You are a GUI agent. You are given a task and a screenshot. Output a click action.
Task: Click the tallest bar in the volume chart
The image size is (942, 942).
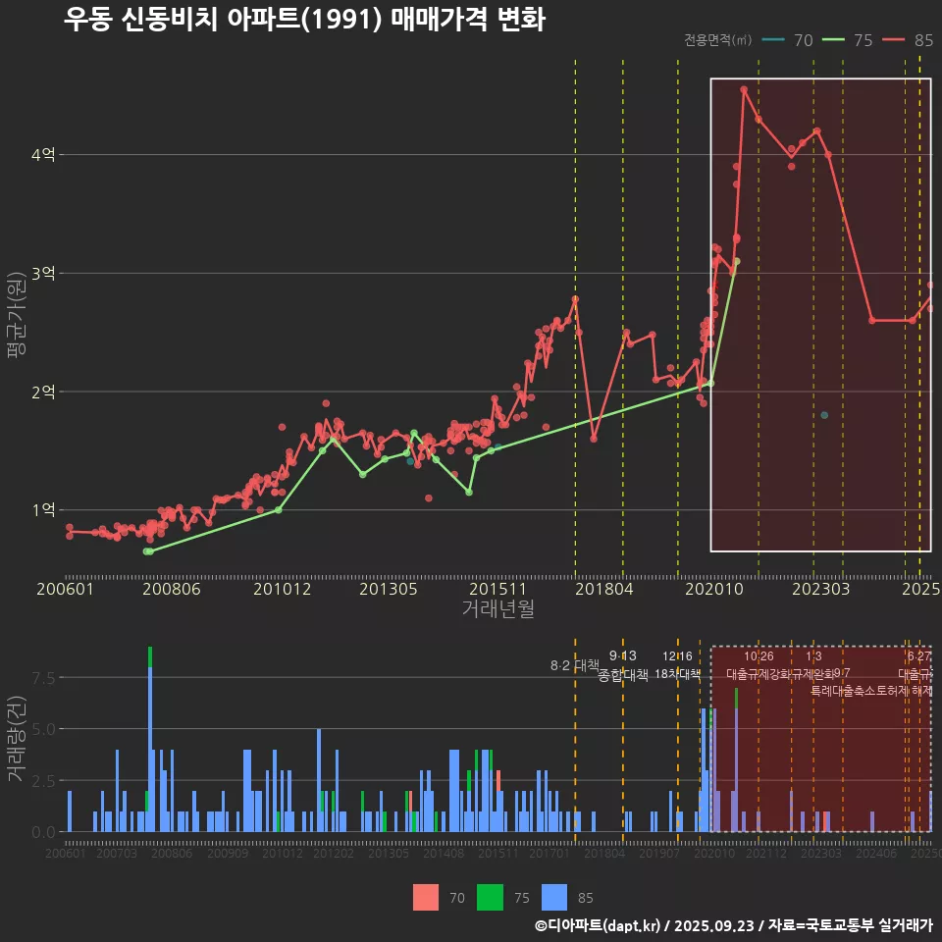(150, 746)
